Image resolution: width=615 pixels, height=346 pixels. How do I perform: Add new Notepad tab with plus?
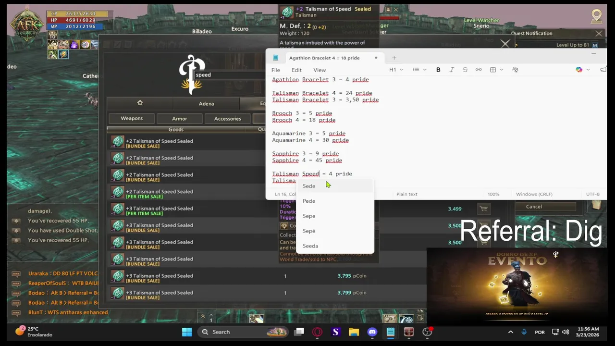(394, 58)
